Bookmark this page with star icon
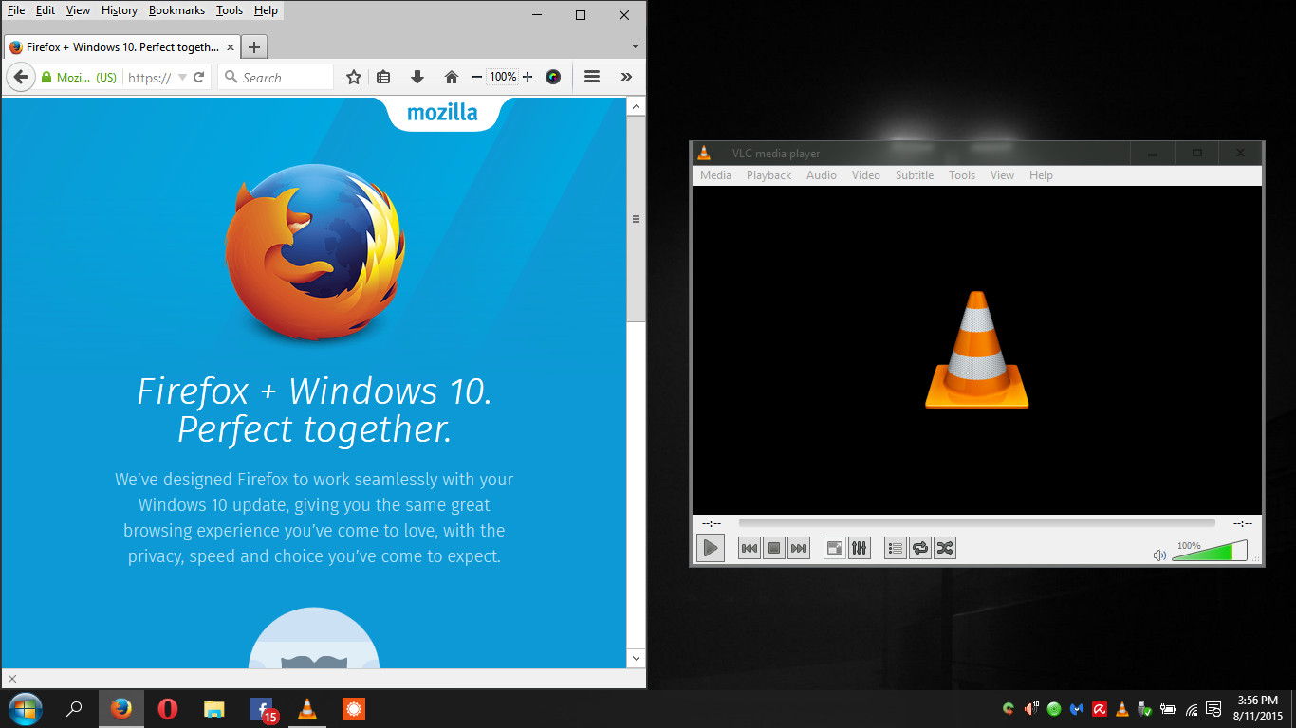This screenshot has height=728, width=1296. coord(354,78)
